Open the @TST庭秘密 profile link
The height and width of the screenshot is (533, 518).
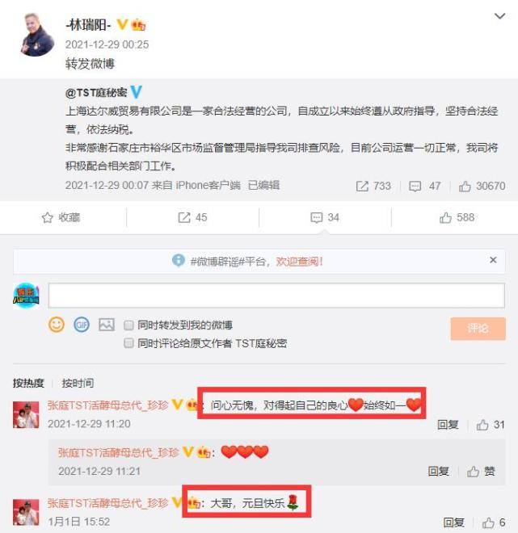[x=96, y=92]
